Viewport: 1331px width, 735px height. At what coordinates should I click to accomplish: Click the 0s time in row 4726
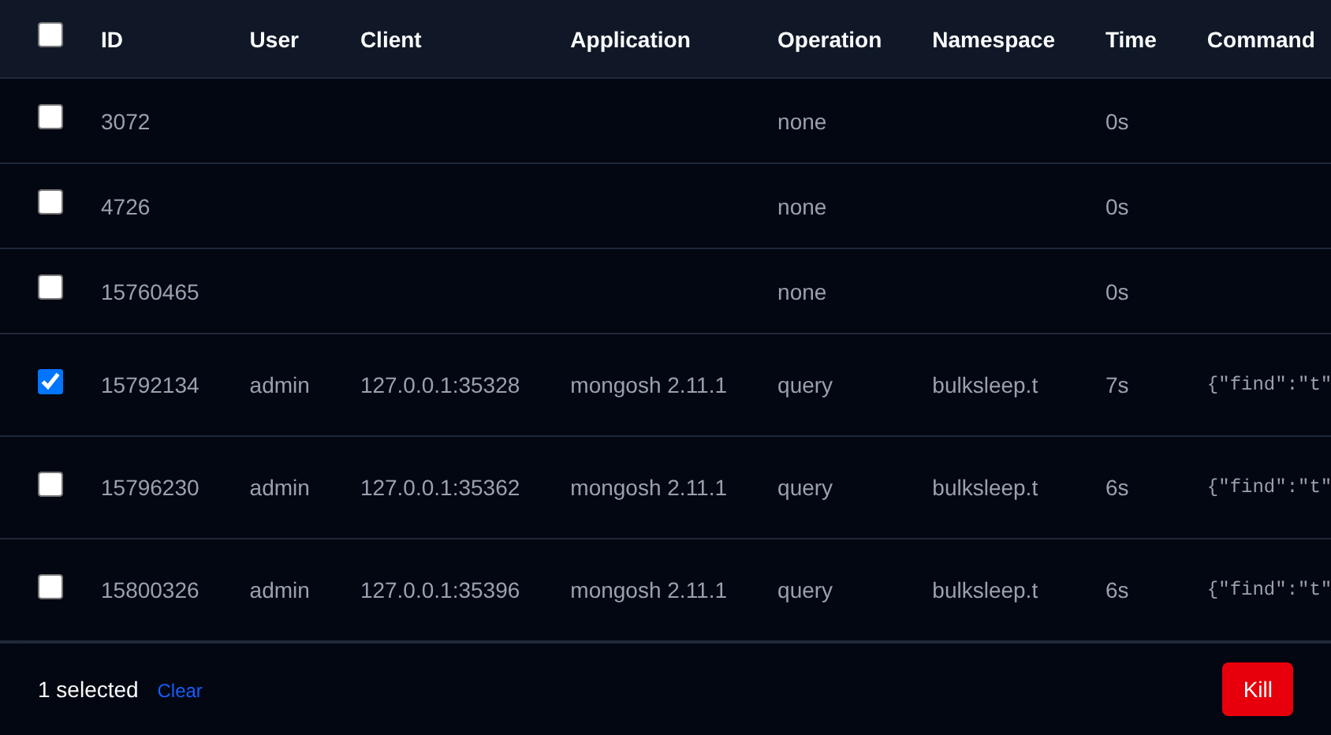tap(1117, 207)
